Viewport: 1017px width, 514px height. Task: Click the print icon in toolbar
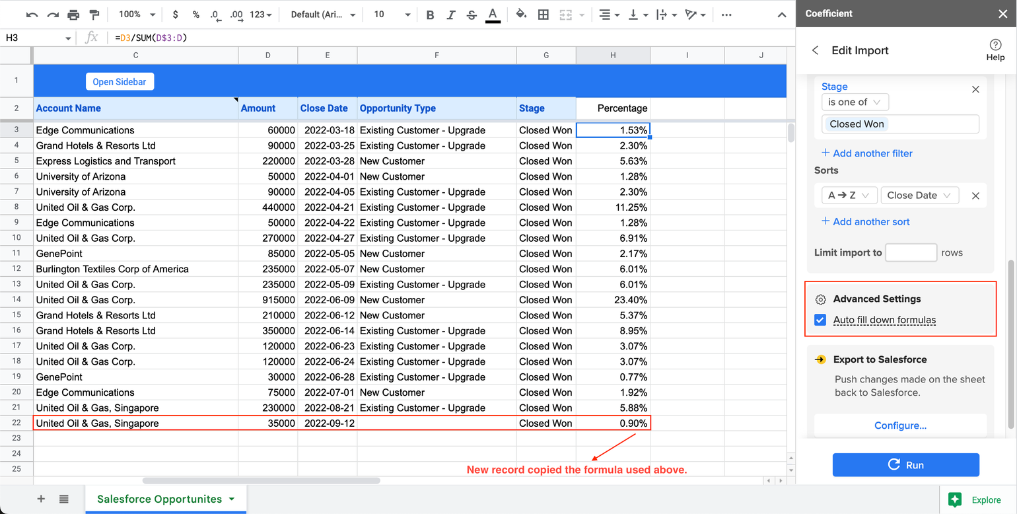(x=73, y=15)
